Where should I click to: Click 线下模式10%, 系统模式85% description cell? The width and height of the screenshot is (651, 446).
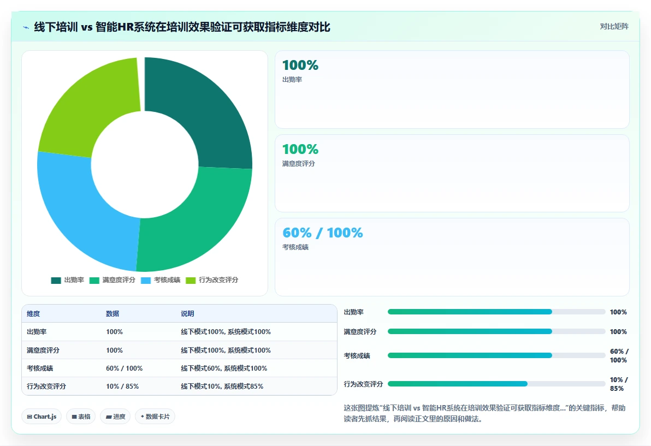tap(222, 386)
